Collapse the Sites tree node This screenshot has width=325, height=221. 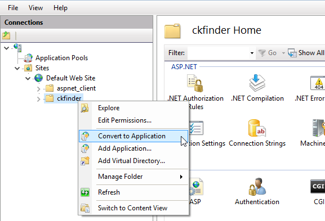(x=17, y=68)
